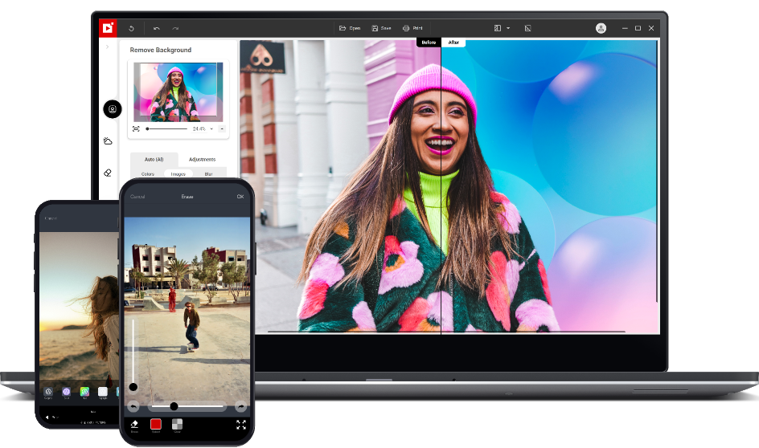Click the minus zoom-out button

pos(222,129)
